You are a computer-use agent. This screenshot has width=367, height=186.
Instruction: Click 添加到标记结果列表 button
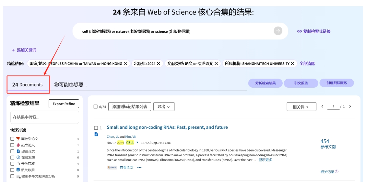click(130, 106)
